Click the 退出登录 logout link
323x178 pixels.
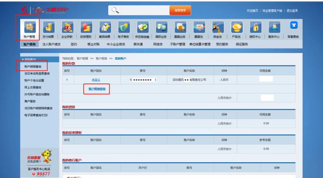pyautogui.click(x=292, y=11)
